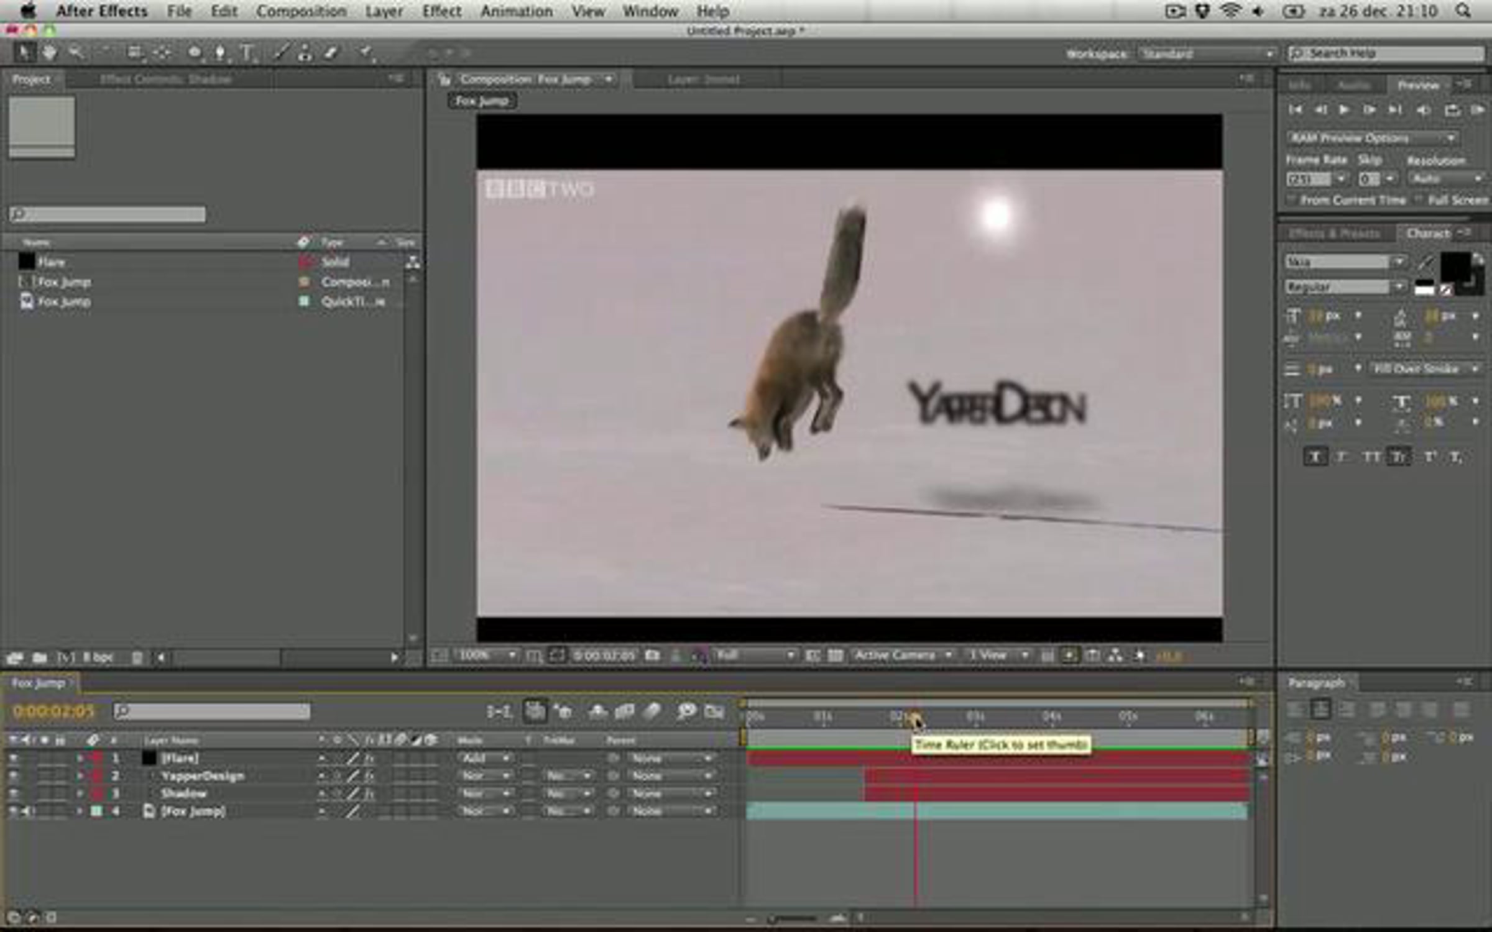Click the Play button in Preview panel

[1344, 110]
